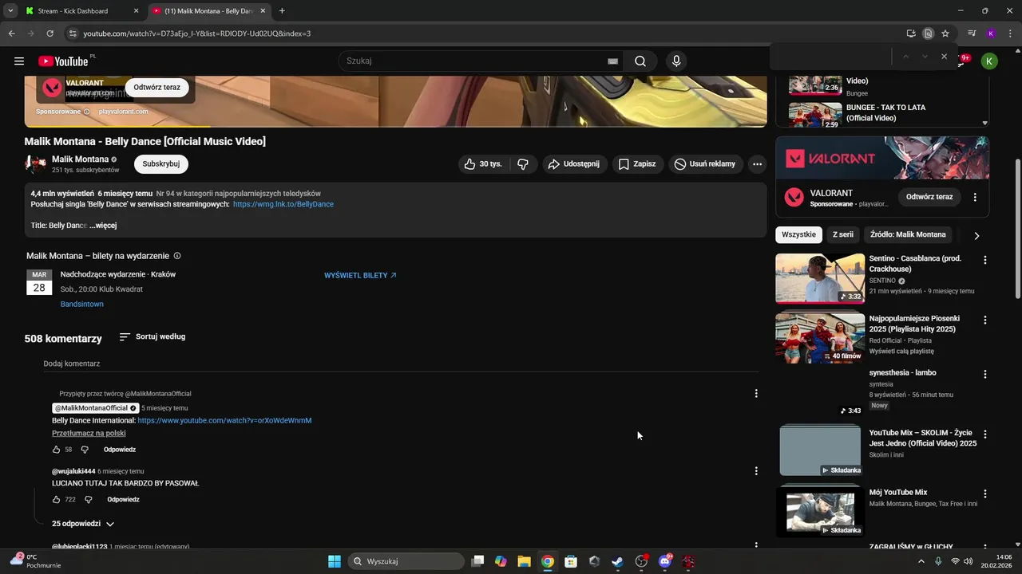Like the wujaluki444 comment

click(x=57, y=500)
